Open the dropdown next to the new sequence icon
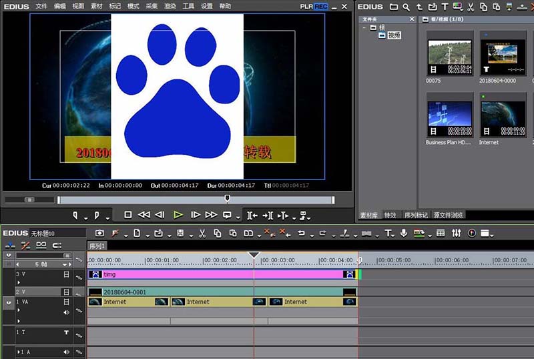 pos(148,236)
